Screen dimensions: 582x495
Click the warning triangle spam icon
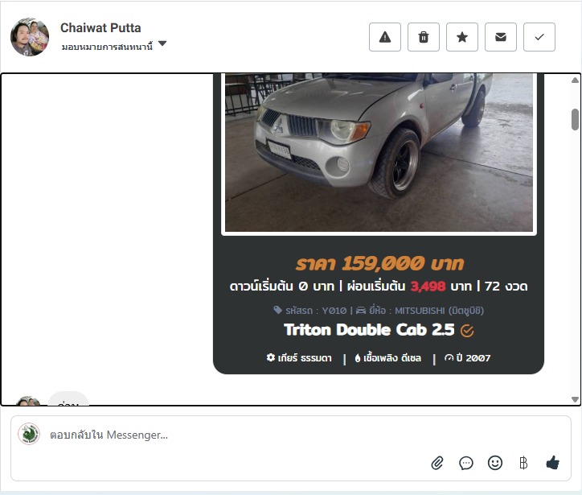point(385,37)
